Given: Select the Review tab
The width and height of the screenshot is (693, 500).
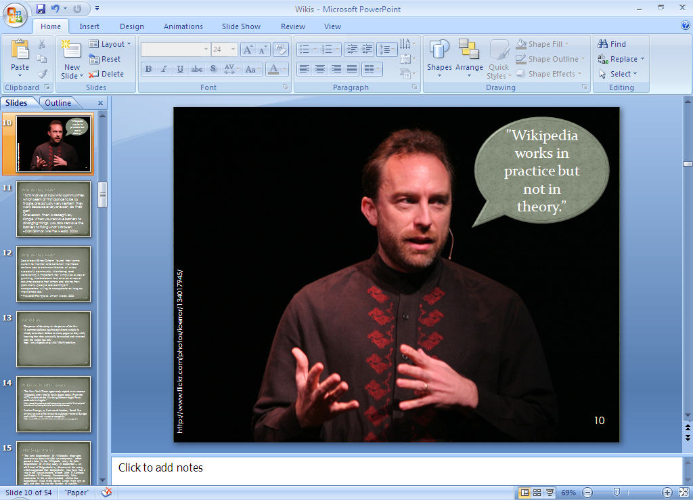Looking at the screenshot, I should tap(292, 26).
